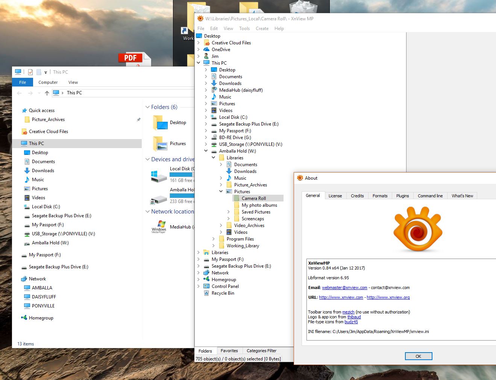Image resolution: width=496 pixels, height=380 pixels.
Task: Toggle the properties checkmark in Explorer title bar
Action: (30, 72)
